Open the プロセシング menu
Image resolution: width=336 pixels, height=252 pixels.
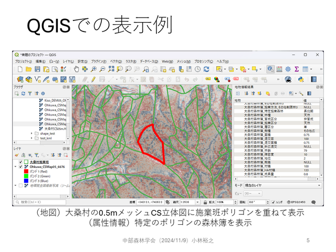click(x=204, y=61)
